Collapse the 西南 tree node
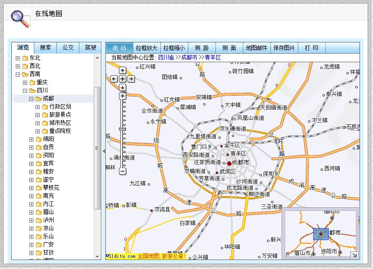373x269 pixels. tap(18, 74)
